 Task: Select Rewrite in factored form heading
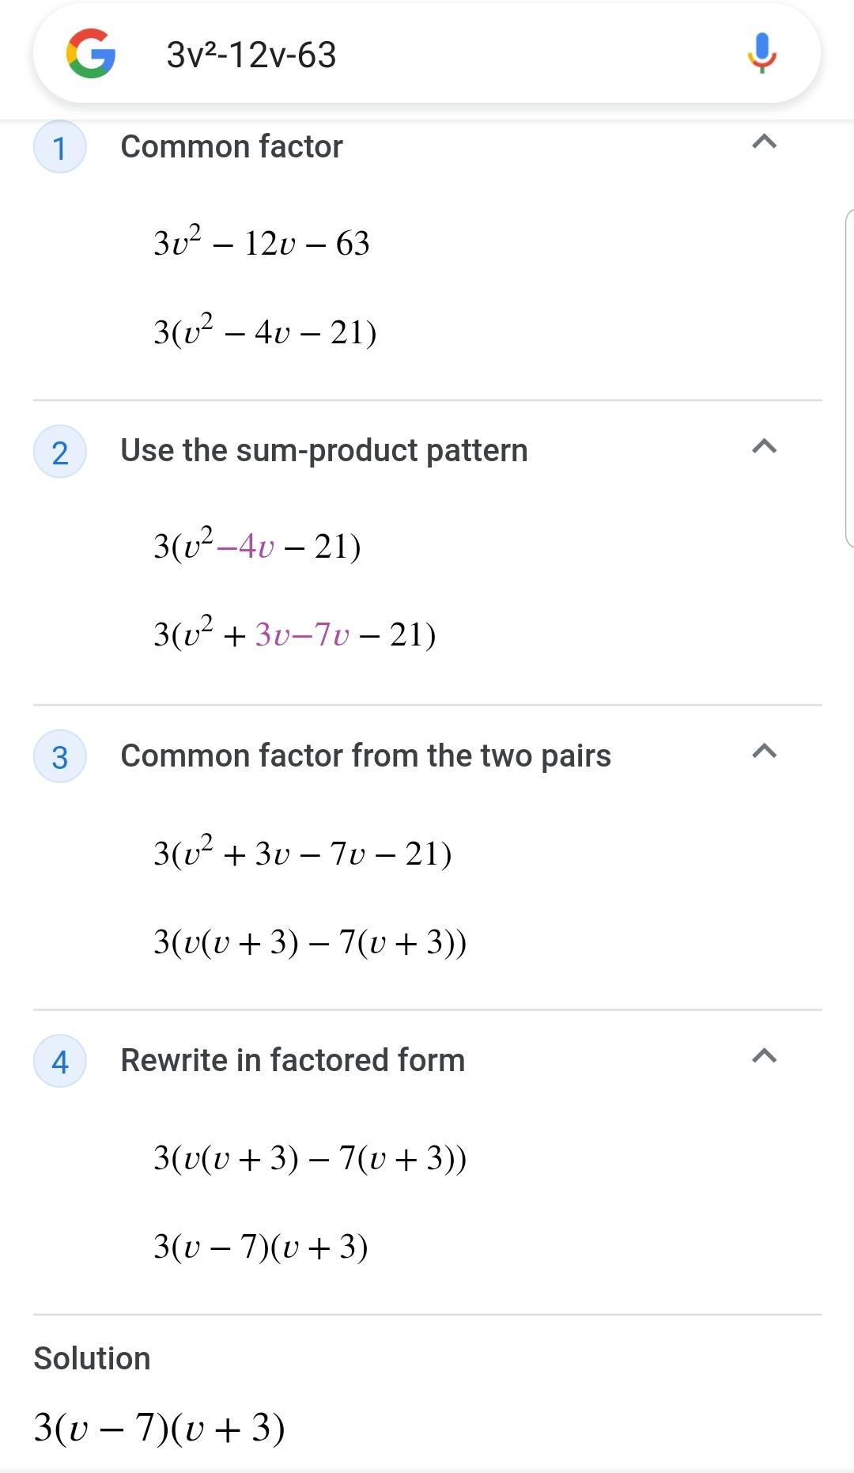(293, 1060)
